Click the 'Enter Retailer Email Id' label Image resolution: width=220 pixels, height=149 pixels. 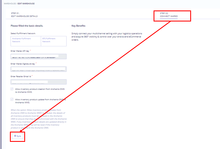pyautogui.click(x=21, y=76)
